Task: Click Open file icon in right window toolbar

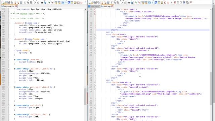Action: (92, 2)
